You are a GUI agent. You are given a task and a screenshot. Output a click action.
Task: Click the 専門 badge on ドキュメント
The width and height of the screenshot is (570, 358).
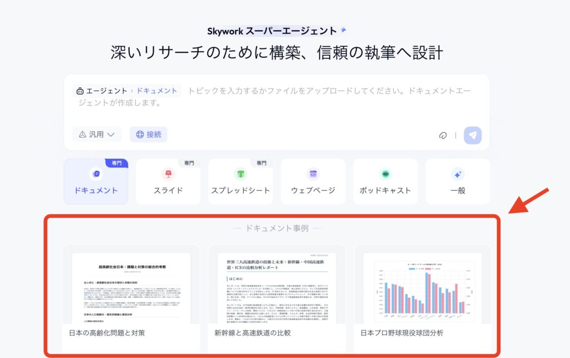pyautogui.click(x=117, y=163)
